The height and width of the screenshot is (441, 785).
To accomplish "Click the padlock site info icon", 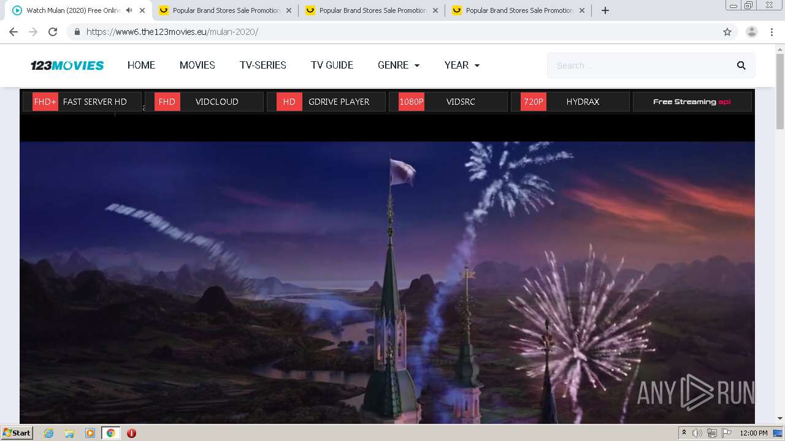I will 77,32.
